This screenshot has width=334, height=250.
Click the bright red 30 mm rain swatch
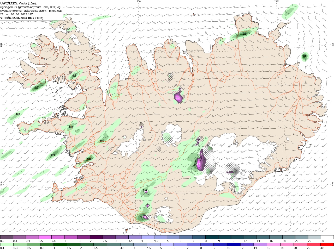pyautogui.click(x=327, y=245)
